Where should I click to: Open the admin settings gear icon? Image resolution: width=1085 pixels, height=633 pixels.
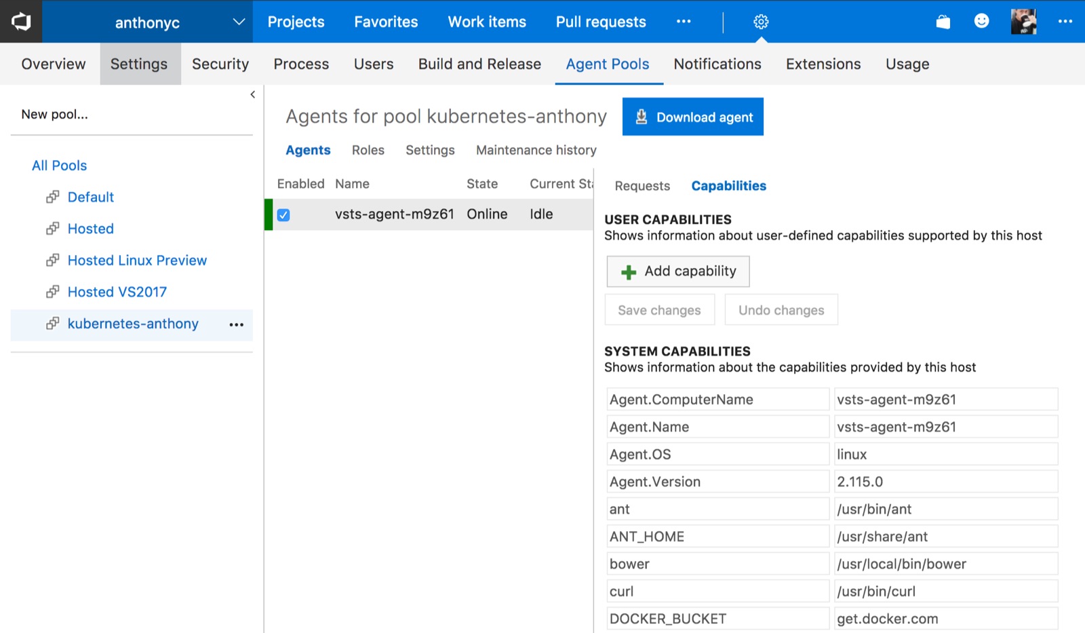click(761, 22)
